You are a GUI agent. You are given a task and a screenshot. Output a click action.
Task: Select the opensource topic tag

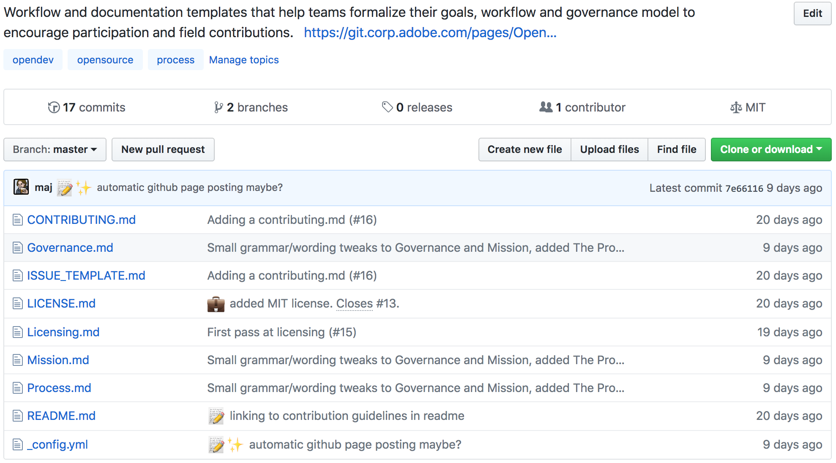pos(105,60)
